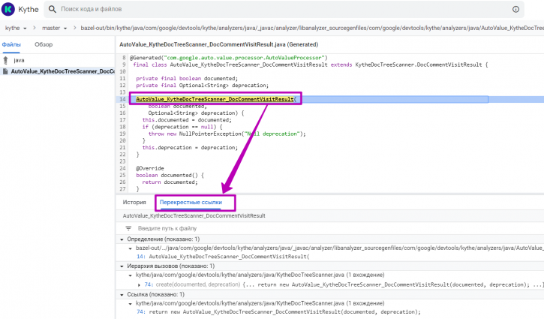Open the Перекрестные ссылки tab
This screenshot has height=319, width=544.
[191, 203]
